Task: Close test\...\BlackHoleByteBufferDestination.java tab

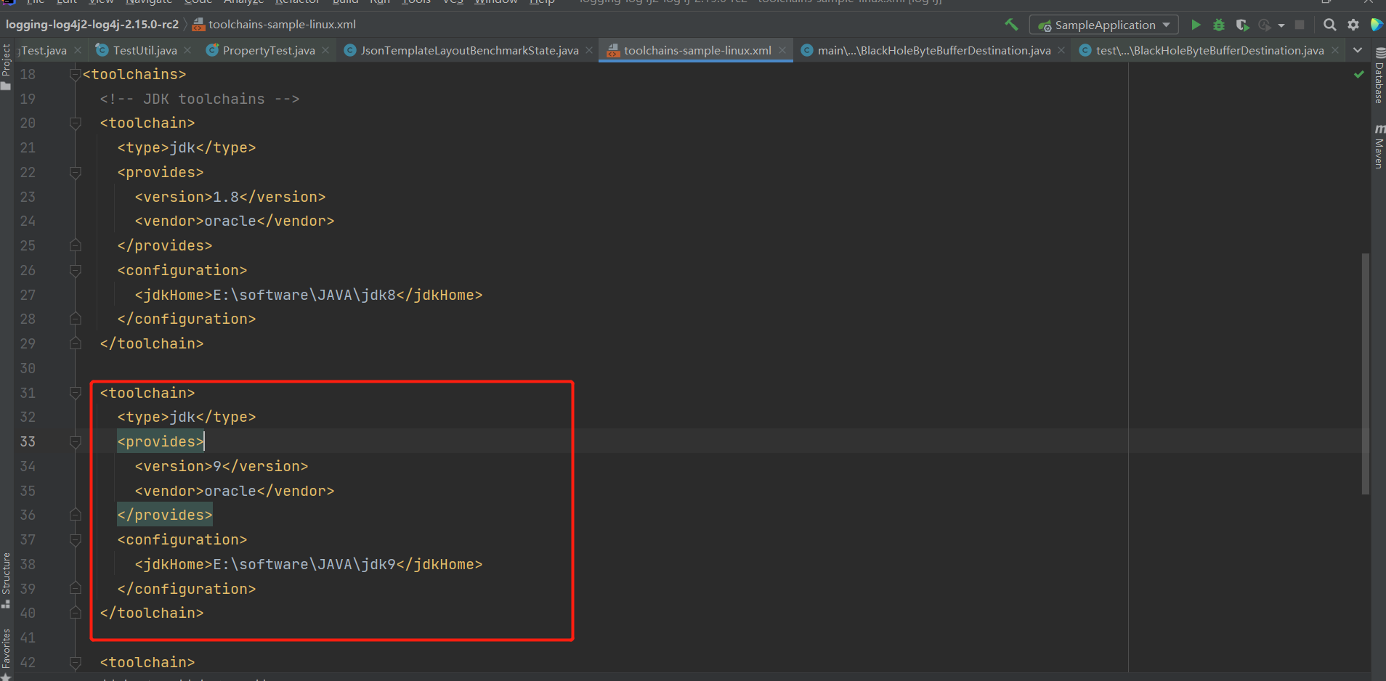Action: 1335,50
